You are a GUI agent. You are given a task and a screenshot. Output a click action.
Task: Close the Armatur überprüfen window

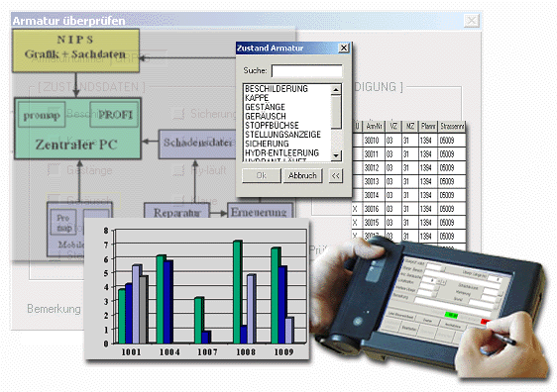tap(472, 21)
